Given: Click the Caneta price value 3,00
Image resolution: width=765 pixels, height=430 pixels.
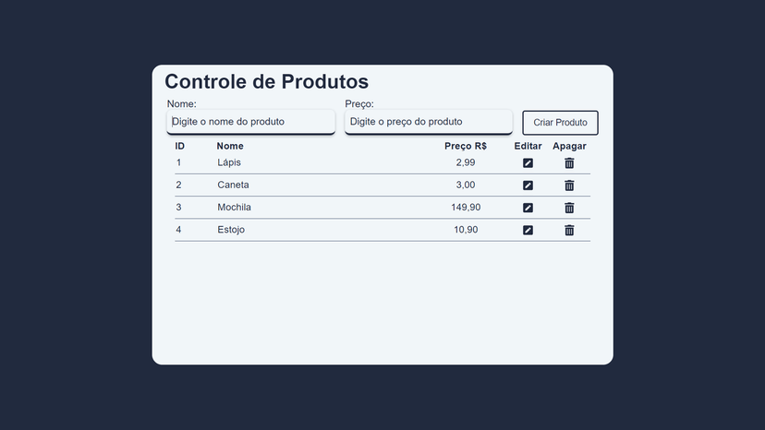Looking at the screenshot, I should [466, 185].
